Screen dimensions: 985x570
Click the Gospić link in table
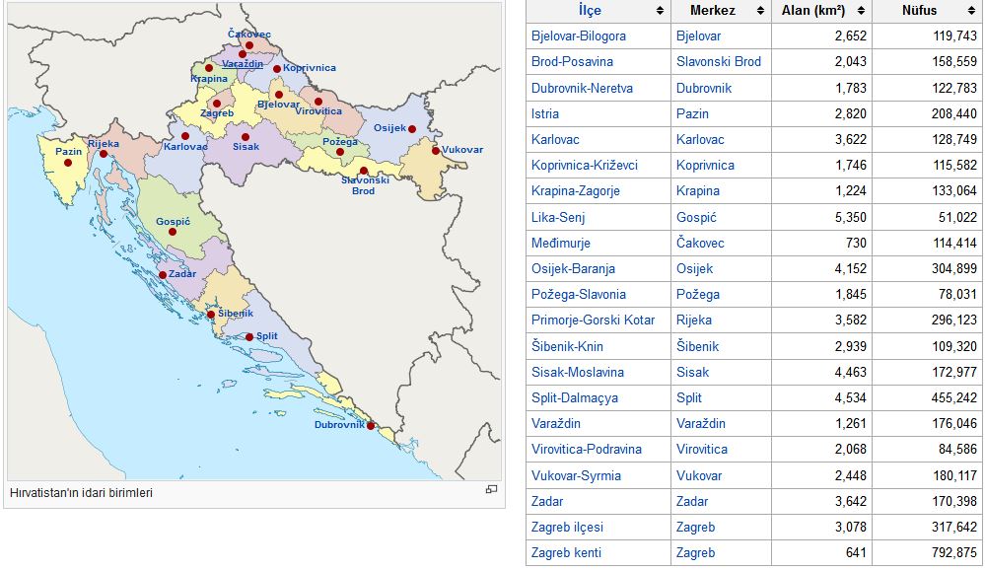[x=696, y=217]
